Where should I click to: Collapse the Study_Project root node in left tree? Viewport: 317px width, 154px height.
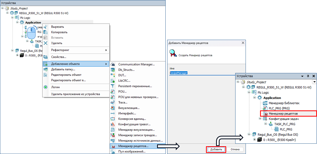click(2, 8)
